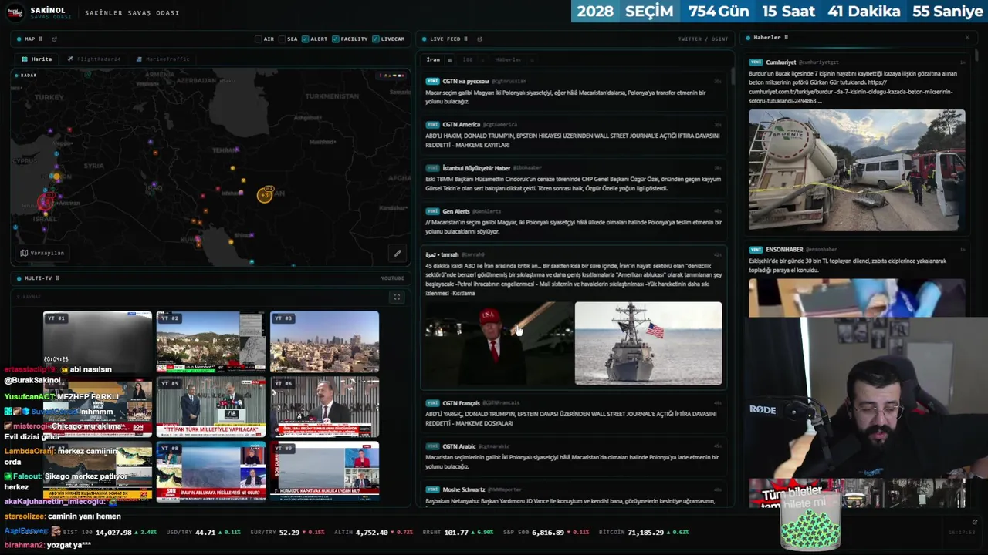Open the CGTN Français post
Image resolution: width=988 pixels, height=555 pixels.
click(573, 412)
